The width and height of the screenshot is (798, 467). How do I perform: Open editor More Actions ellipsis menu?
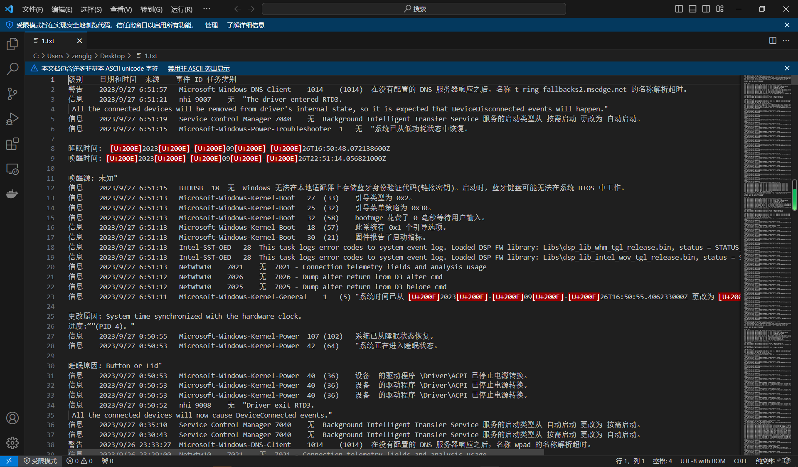786,41
